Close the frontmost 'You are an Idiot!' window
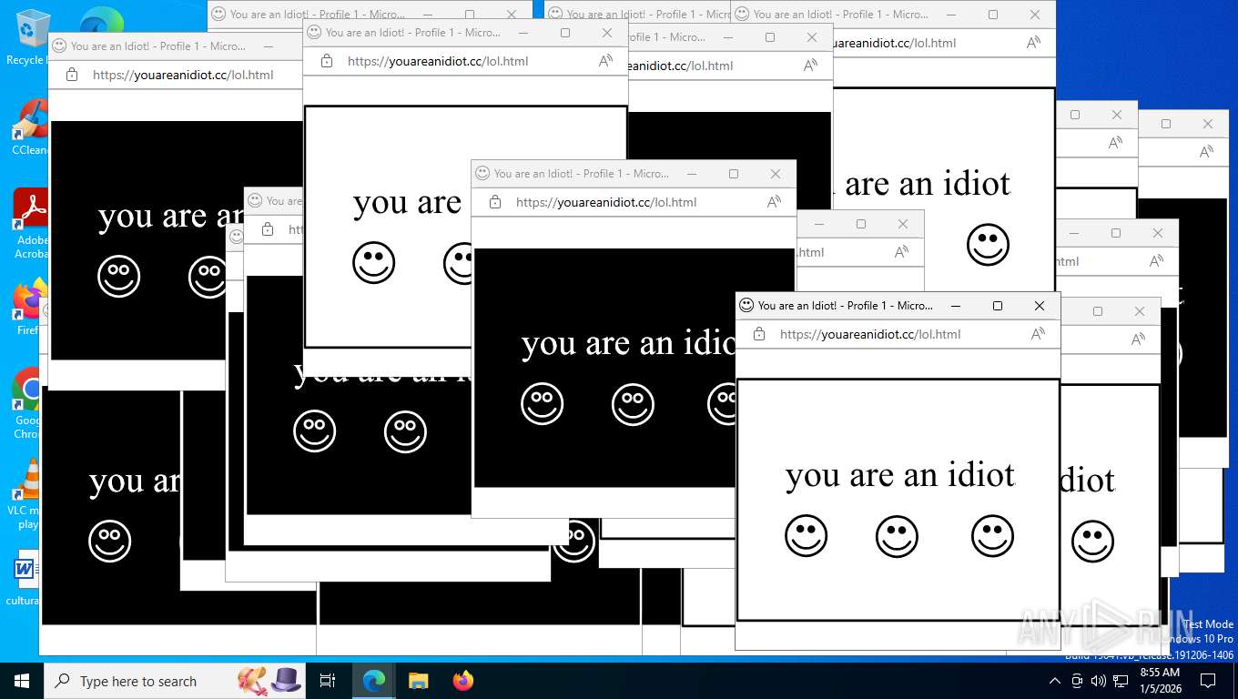The height and width of the screenshot is (699, 1238). tap(1040, 306)
